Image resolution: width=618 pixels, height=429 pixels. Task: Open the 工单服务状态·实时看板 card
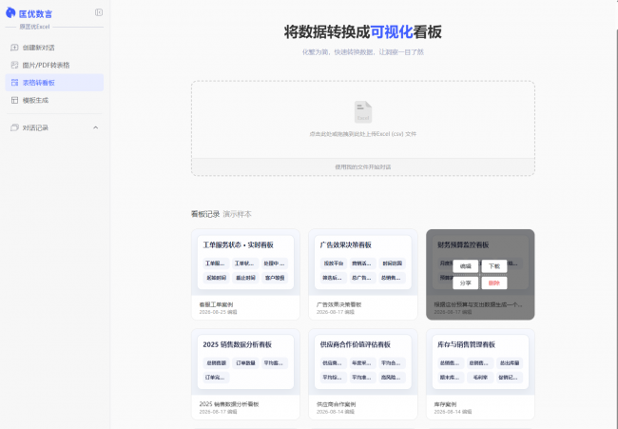245,275
